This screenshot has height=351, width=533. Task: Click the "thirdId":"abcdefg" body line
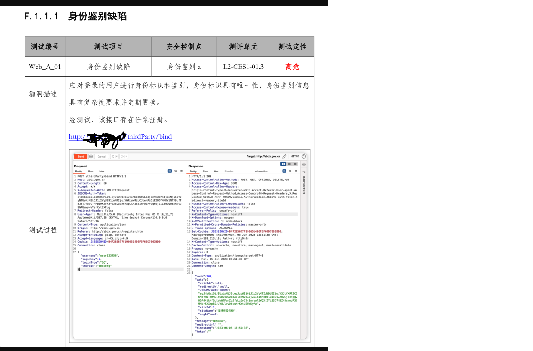[96, 266]
